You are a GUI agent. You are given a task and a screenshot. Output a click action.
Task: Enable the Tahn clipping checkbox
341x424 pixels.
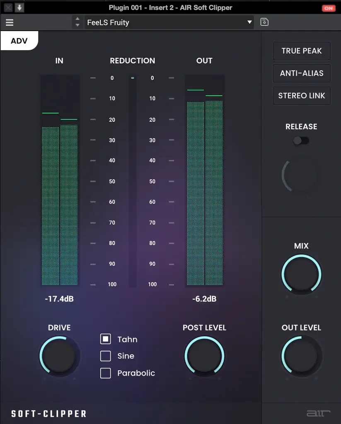[x=106, y=339]
